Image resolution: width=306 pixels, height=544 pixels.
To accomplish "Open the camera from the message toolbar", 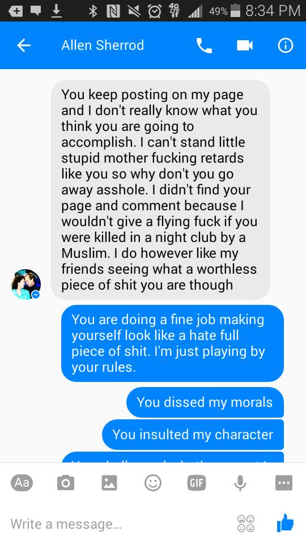I will pos(66,483).
